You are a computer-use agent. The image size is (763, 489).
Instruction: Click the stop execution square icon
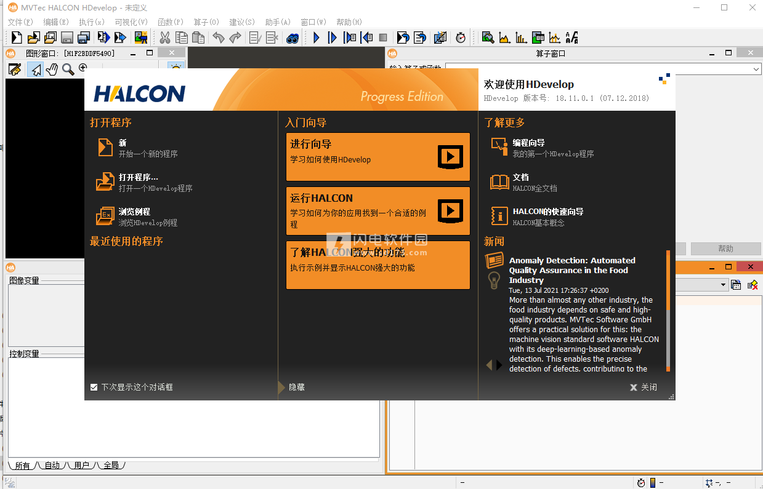(383, 38)
